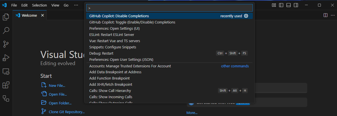337x116 pixels.
Task: Click the New File icon in Start
Action: (44, 85)
